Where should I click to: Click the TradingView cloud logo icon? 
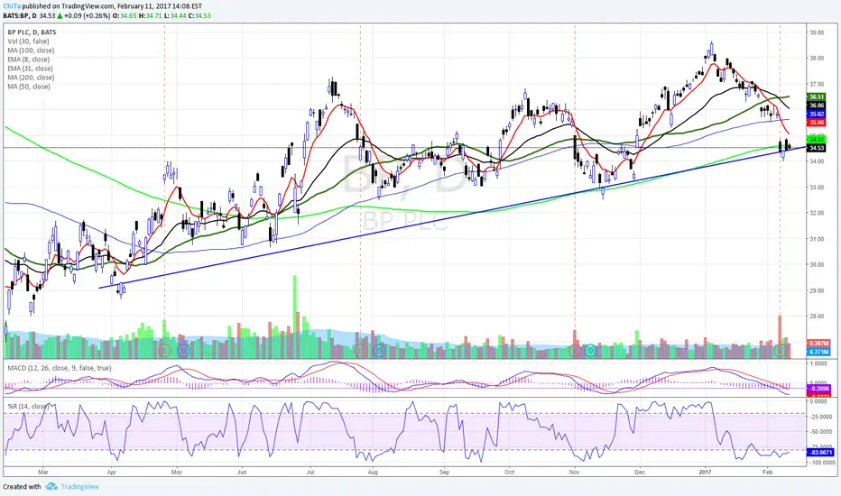51,486
